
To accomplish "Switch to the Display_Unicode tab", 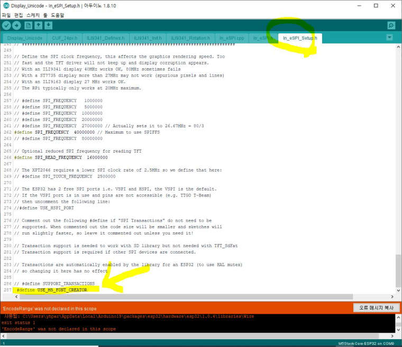I will coord(25,38).
